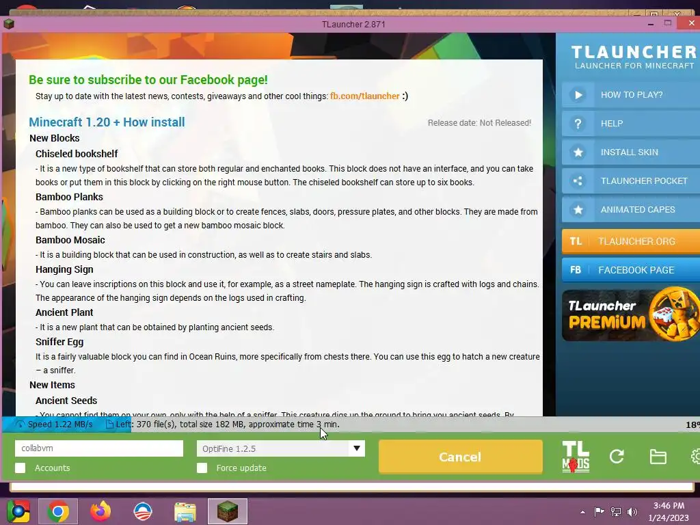Image resolution: width=700 pixels, height=525 pixels.
Task: Enable the Force update checkbox
Action: coord(202,468)
